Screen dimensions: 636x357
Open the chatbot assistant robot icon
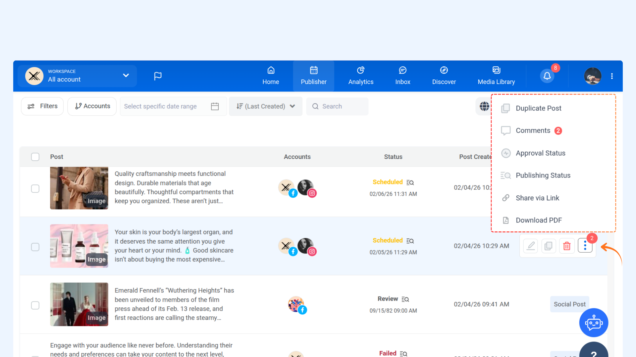[593, 323]
